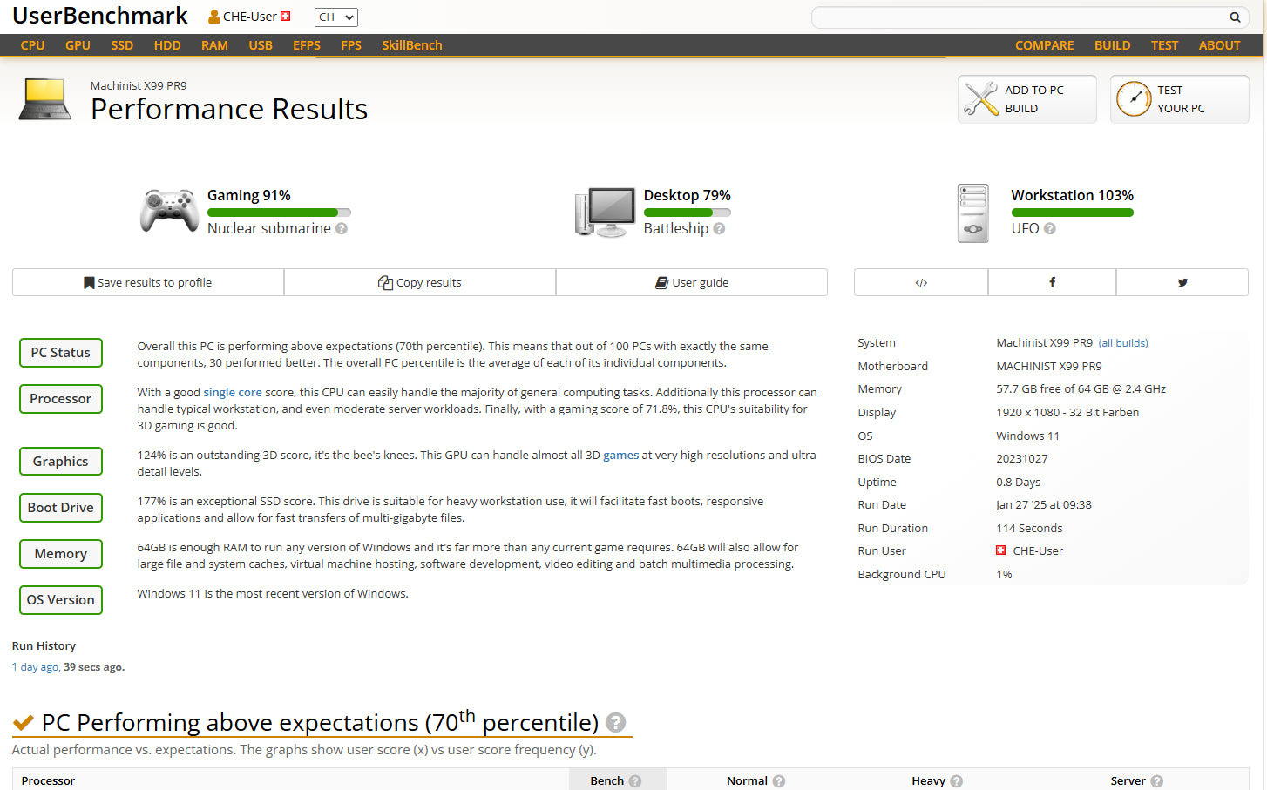1267x790 pixels.
Task: Click the Workstation 103% progress bar
Action: click(1072, 213)
